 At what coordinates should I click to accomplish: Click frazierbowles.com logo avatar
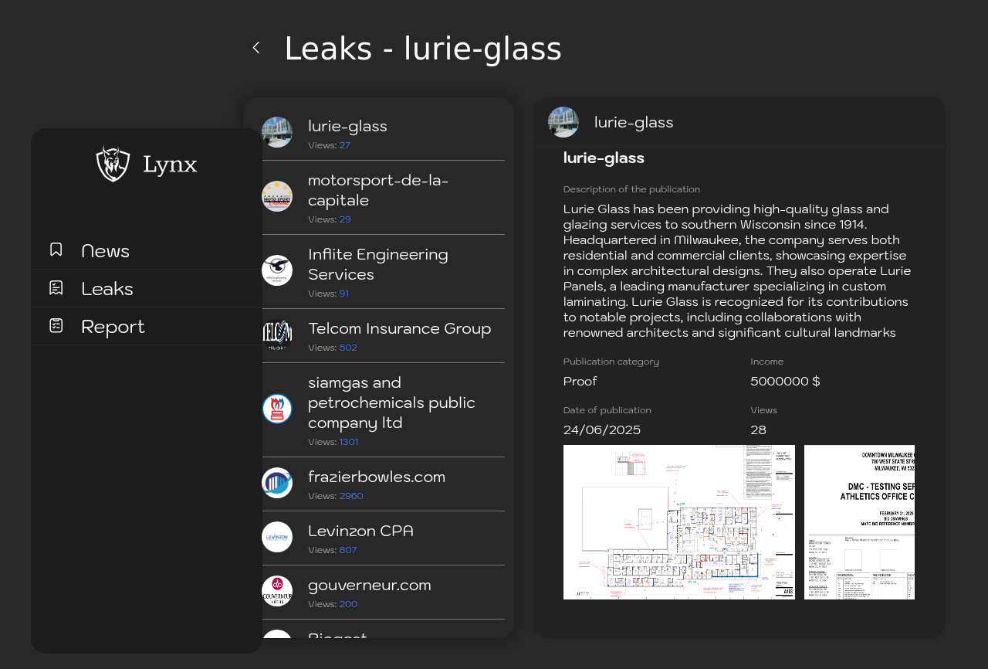tap(277, 483)
